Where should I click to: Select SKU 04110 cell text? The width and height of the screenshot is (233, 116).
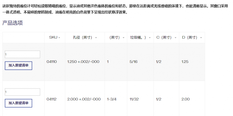pos(52,61)
